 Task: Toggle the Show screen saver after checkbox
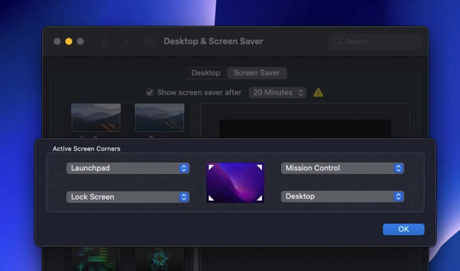coord(150,92)
